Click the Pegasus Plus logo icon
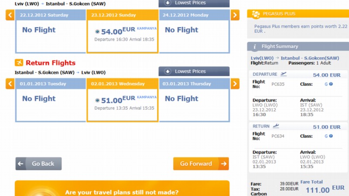 pos(256,14)
